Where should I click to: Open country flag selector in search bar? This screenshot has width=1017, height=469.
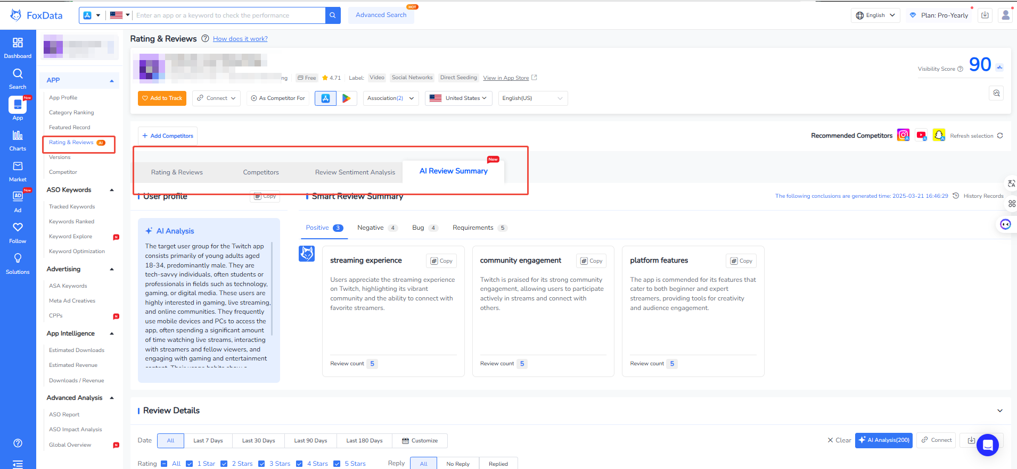(120, 15)
